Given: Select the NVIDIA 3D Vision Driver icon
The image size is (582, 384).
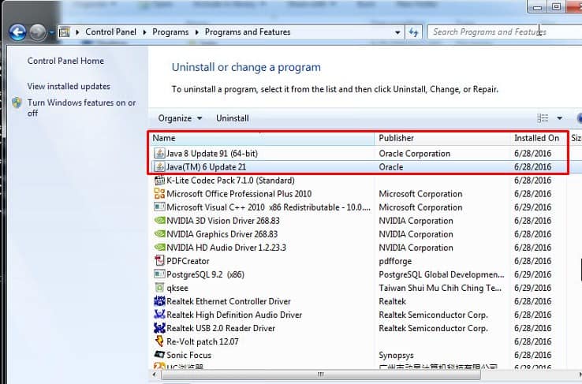Looking at the screenshot, I should 159,220.
